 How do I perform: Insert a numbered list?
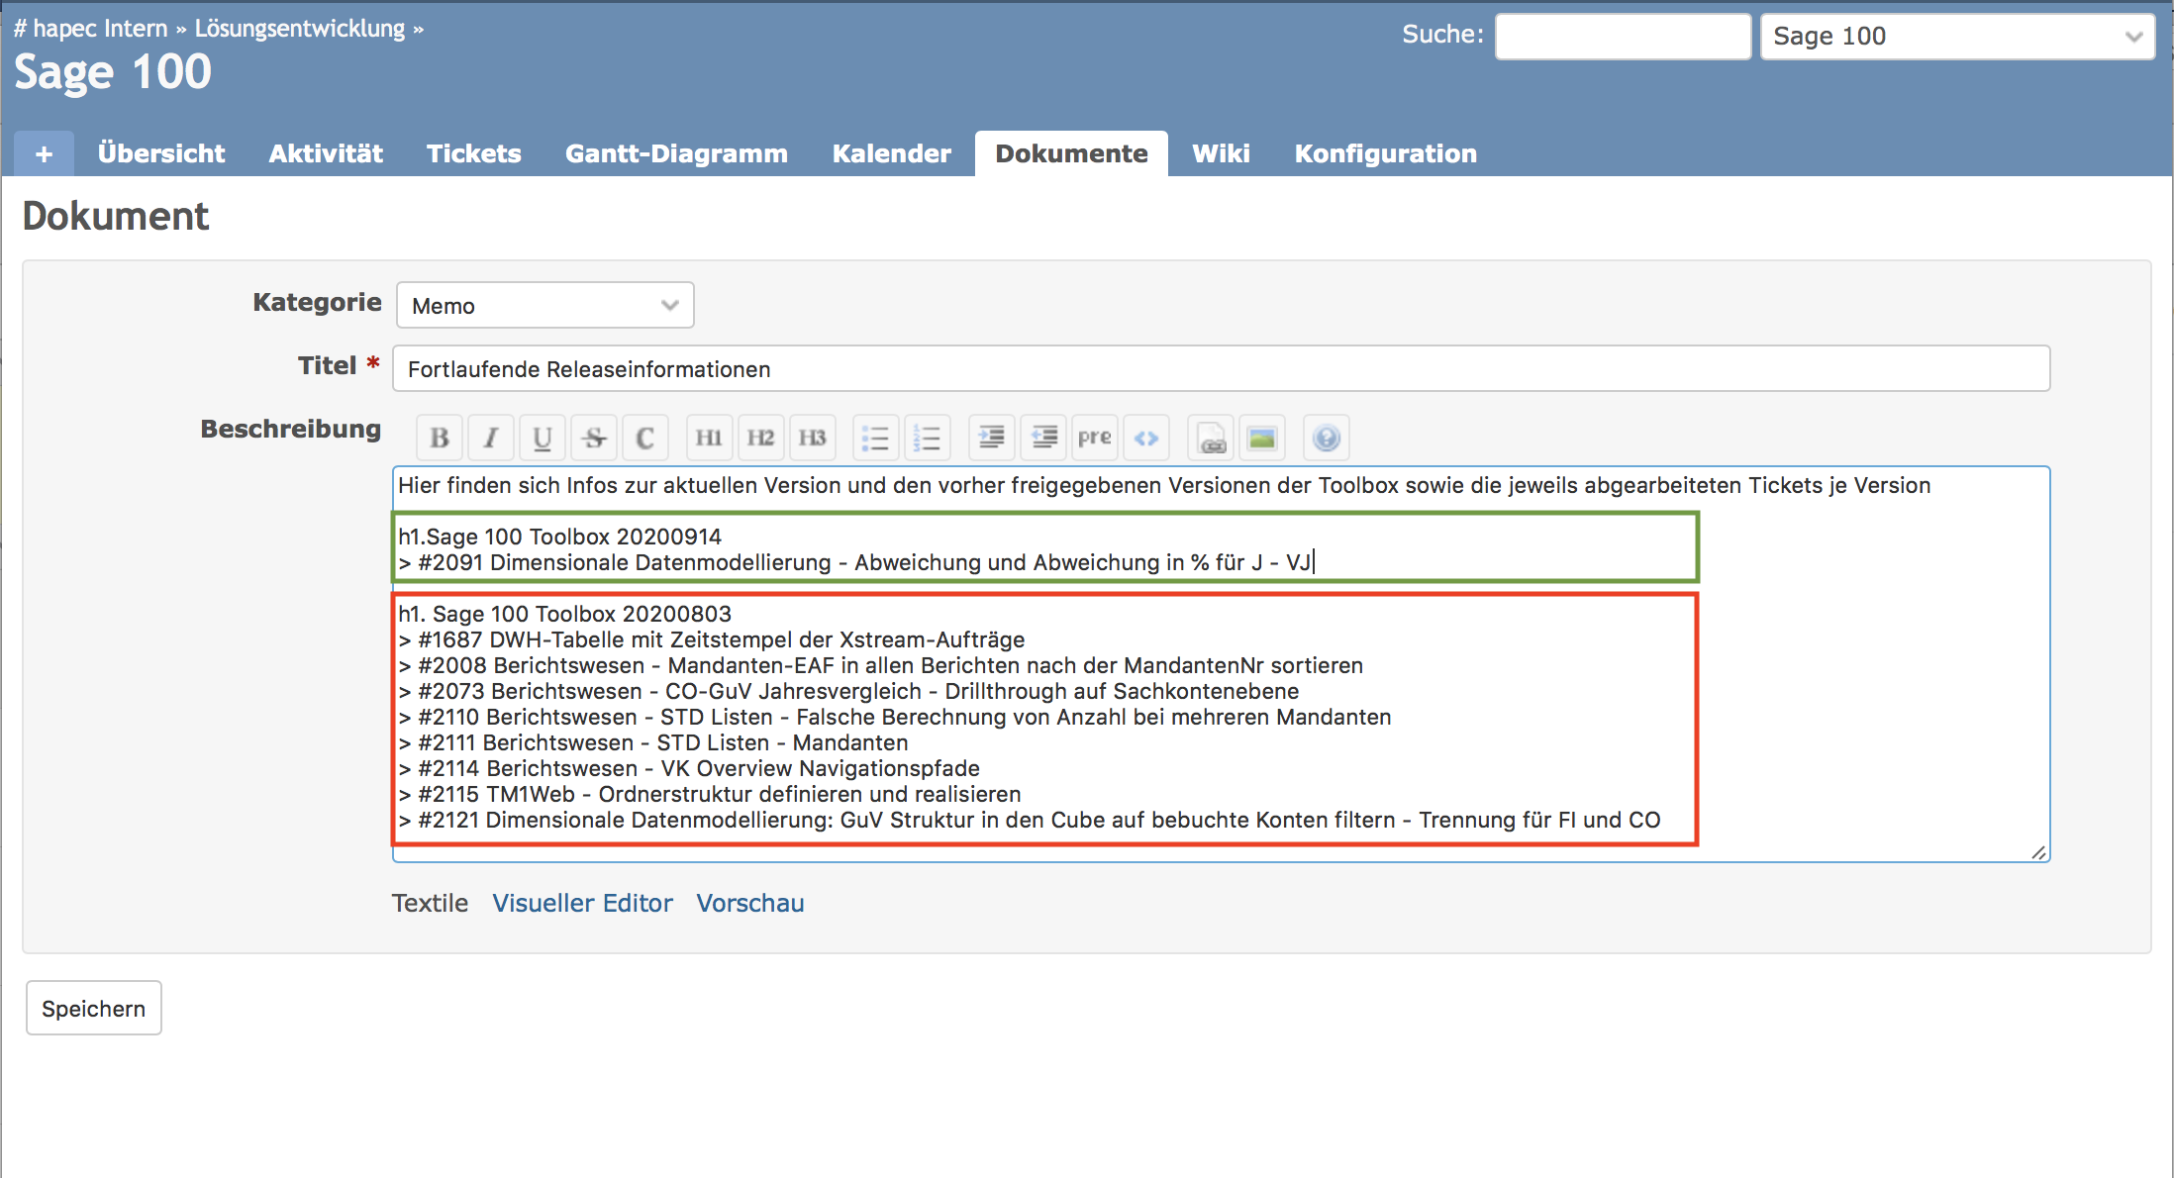927,438
